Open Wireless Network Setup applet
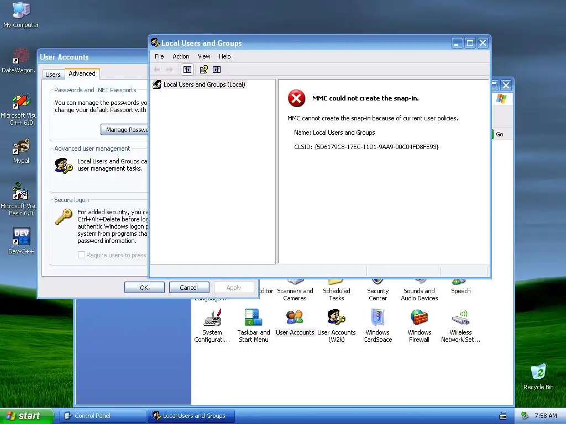This screenshot has width=566, height=424. [x=460, y=326]
